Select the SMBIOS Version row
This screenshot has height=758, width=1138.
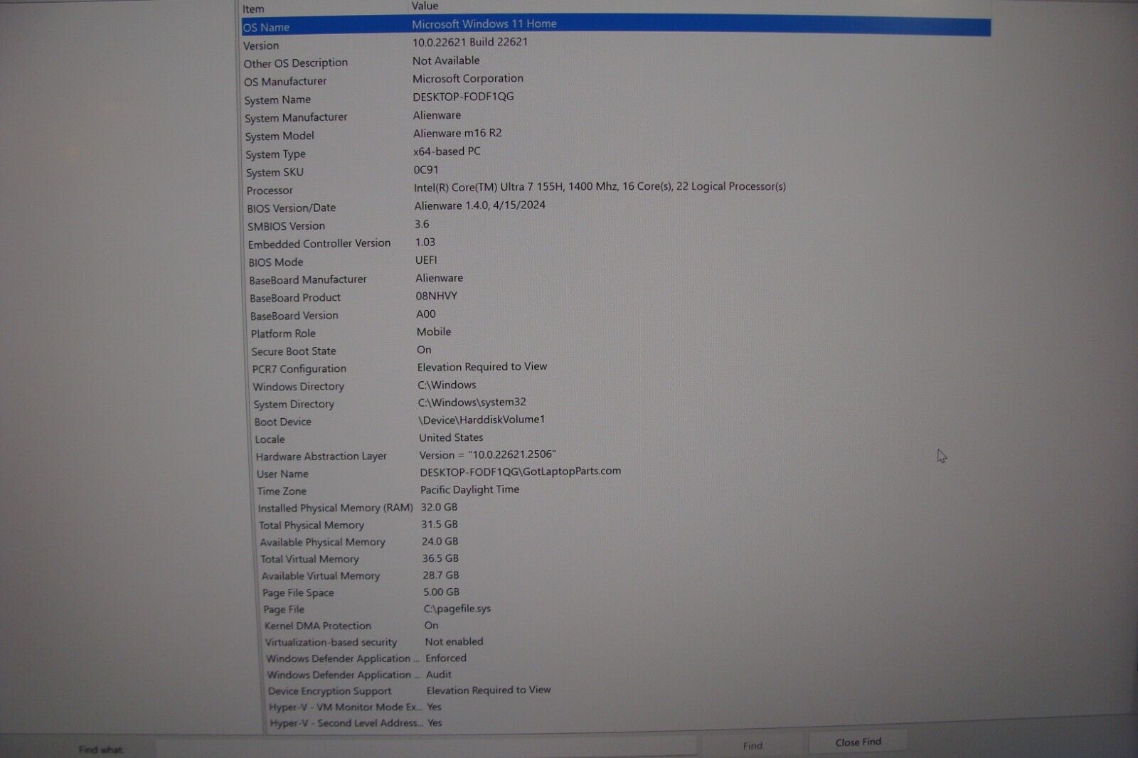pos(616,225)
